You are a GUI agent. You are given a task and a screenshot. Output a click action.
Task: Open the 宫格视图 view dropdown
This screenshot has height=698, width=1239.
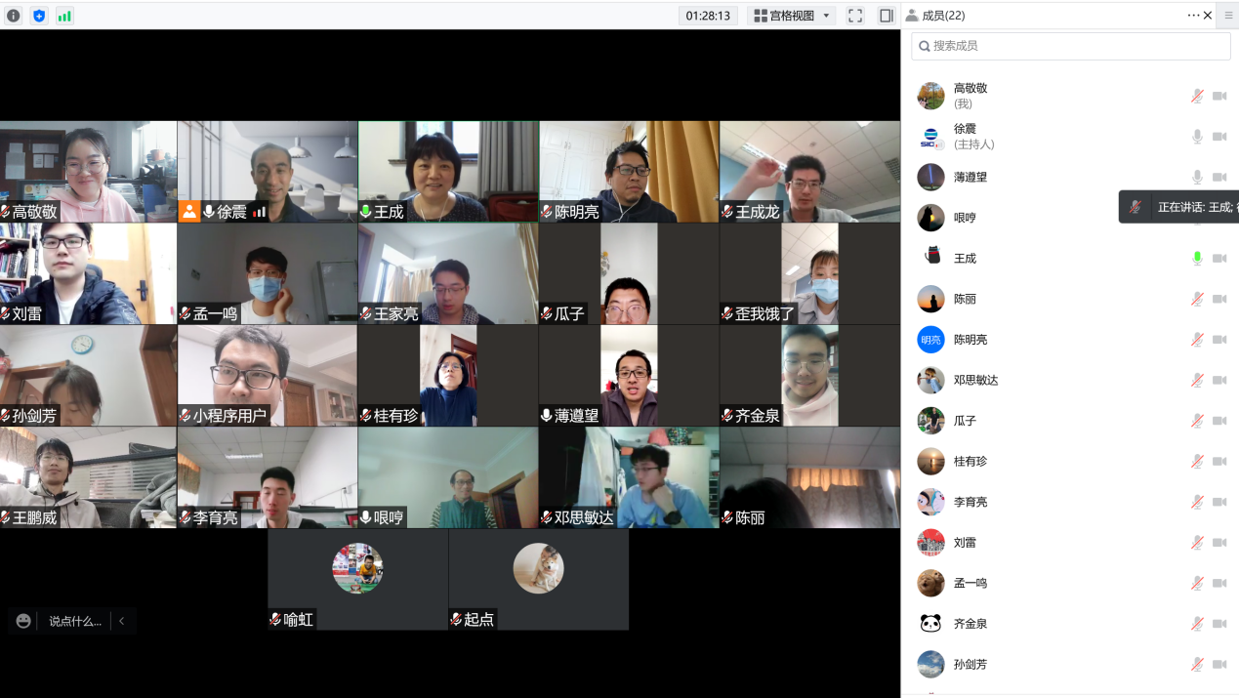tap(793, 16)
